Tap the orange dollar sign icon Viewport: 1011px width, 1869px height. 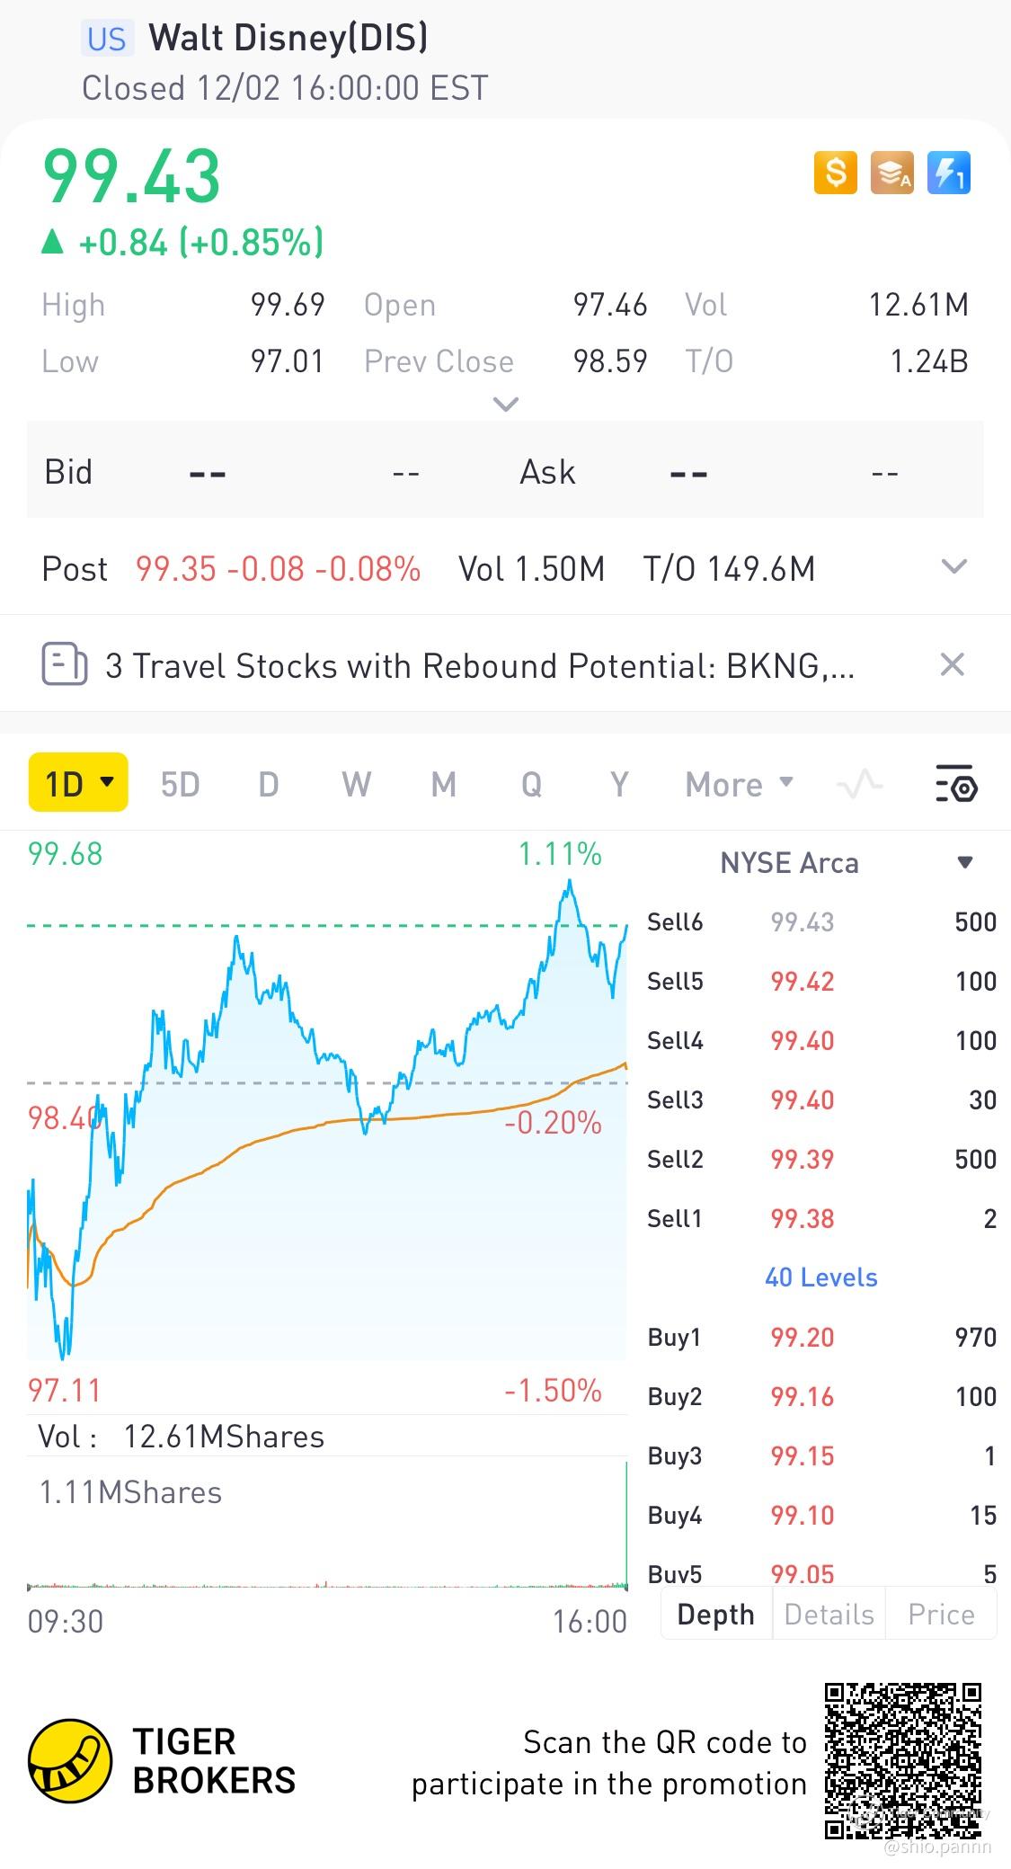tap(835, 172)
